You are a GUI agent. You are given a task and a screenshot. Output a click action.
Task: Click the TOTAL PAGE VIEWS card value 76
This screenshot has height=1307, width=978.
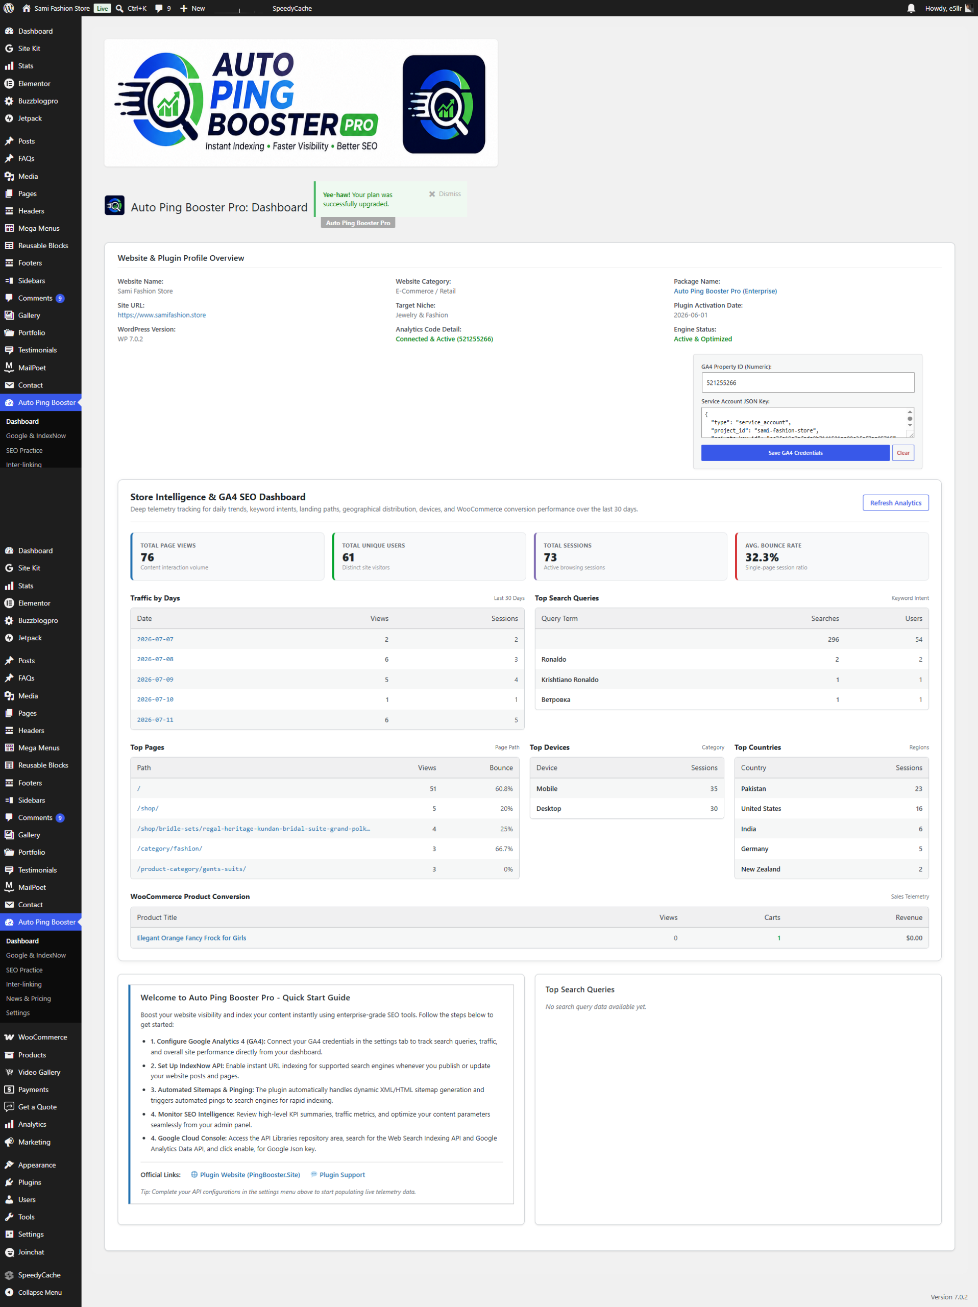point(147,556)
